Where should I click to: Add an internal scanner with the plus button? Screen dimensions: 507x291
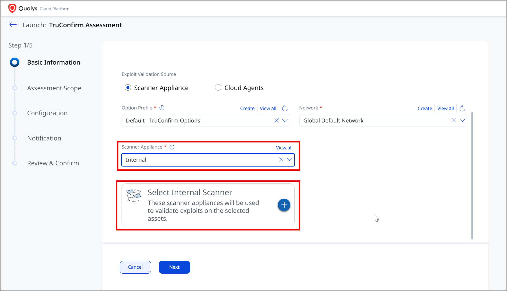[284, 205]
